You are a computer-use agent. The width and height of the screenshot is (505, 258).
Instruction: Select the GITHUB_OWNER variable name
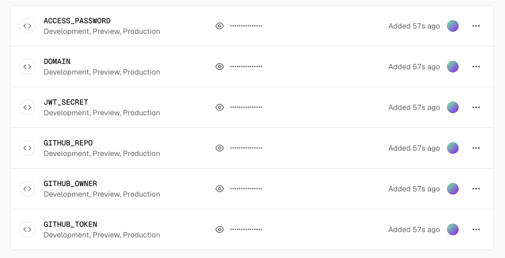70,183
